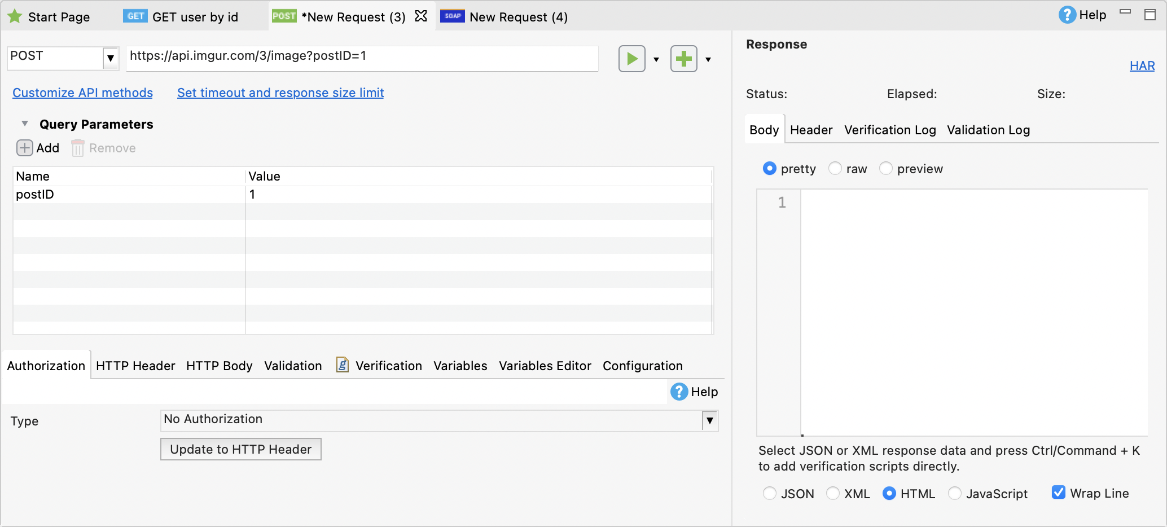Click the Add query parameter plus icon
Image resolution: width=1167 pixels, height=527 pixels.
pos(25,148)
